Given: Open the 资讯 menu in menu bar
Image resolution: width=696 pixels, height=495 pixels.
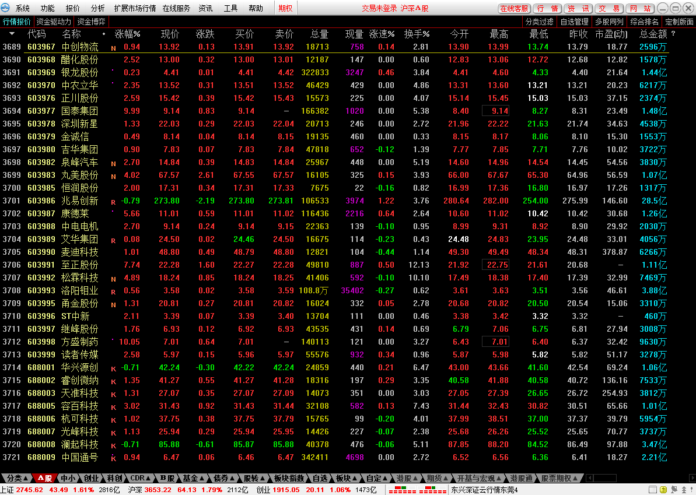Looking at the screenshot, I should [205, 8].
